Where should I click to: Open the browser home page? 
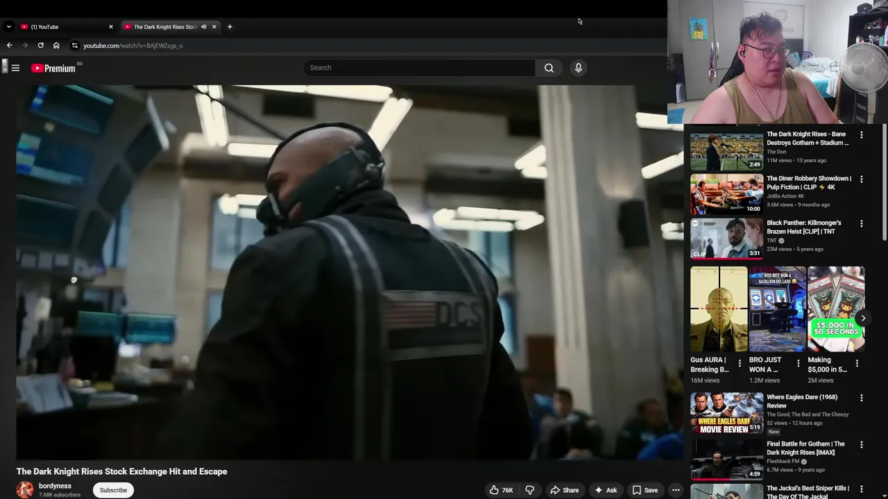56,46
